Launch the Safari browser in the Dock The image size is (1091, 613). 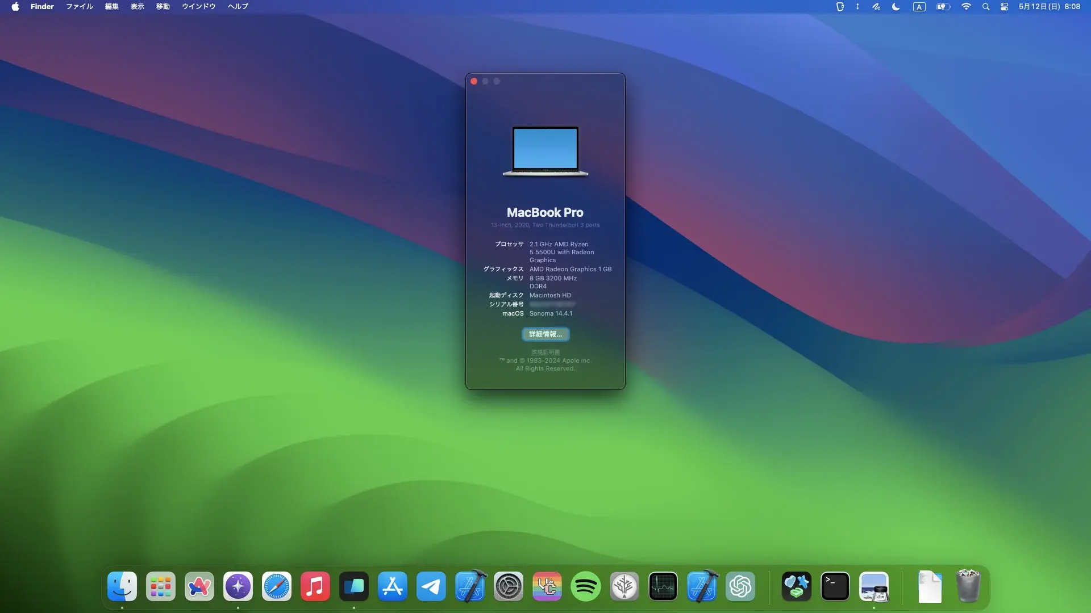click(277, 586)
